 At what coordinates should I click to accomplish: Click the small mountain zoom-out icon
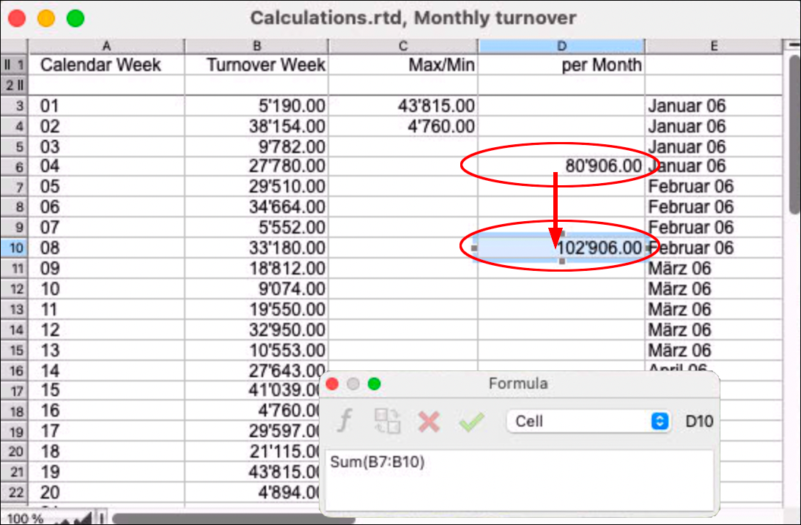[x=62, y=518]
